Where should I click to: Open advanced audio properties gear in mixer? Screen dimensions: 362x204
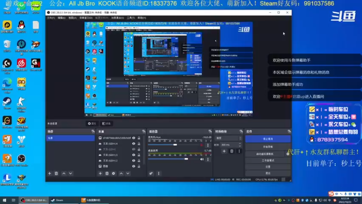pos(151,174)
